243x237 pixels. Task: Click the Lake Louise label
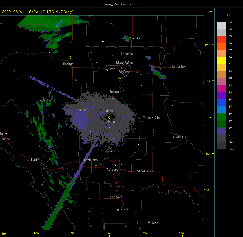point(5,136)
